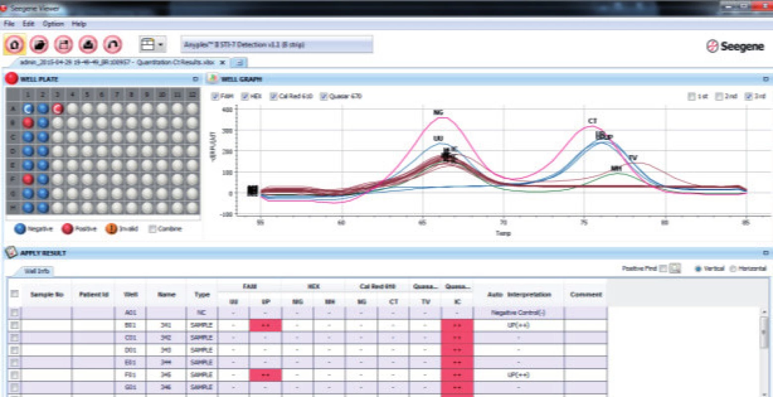Uncheck the Cal Red 610 channel
This screenshot has width=773, height=397.
coord(273,96)
